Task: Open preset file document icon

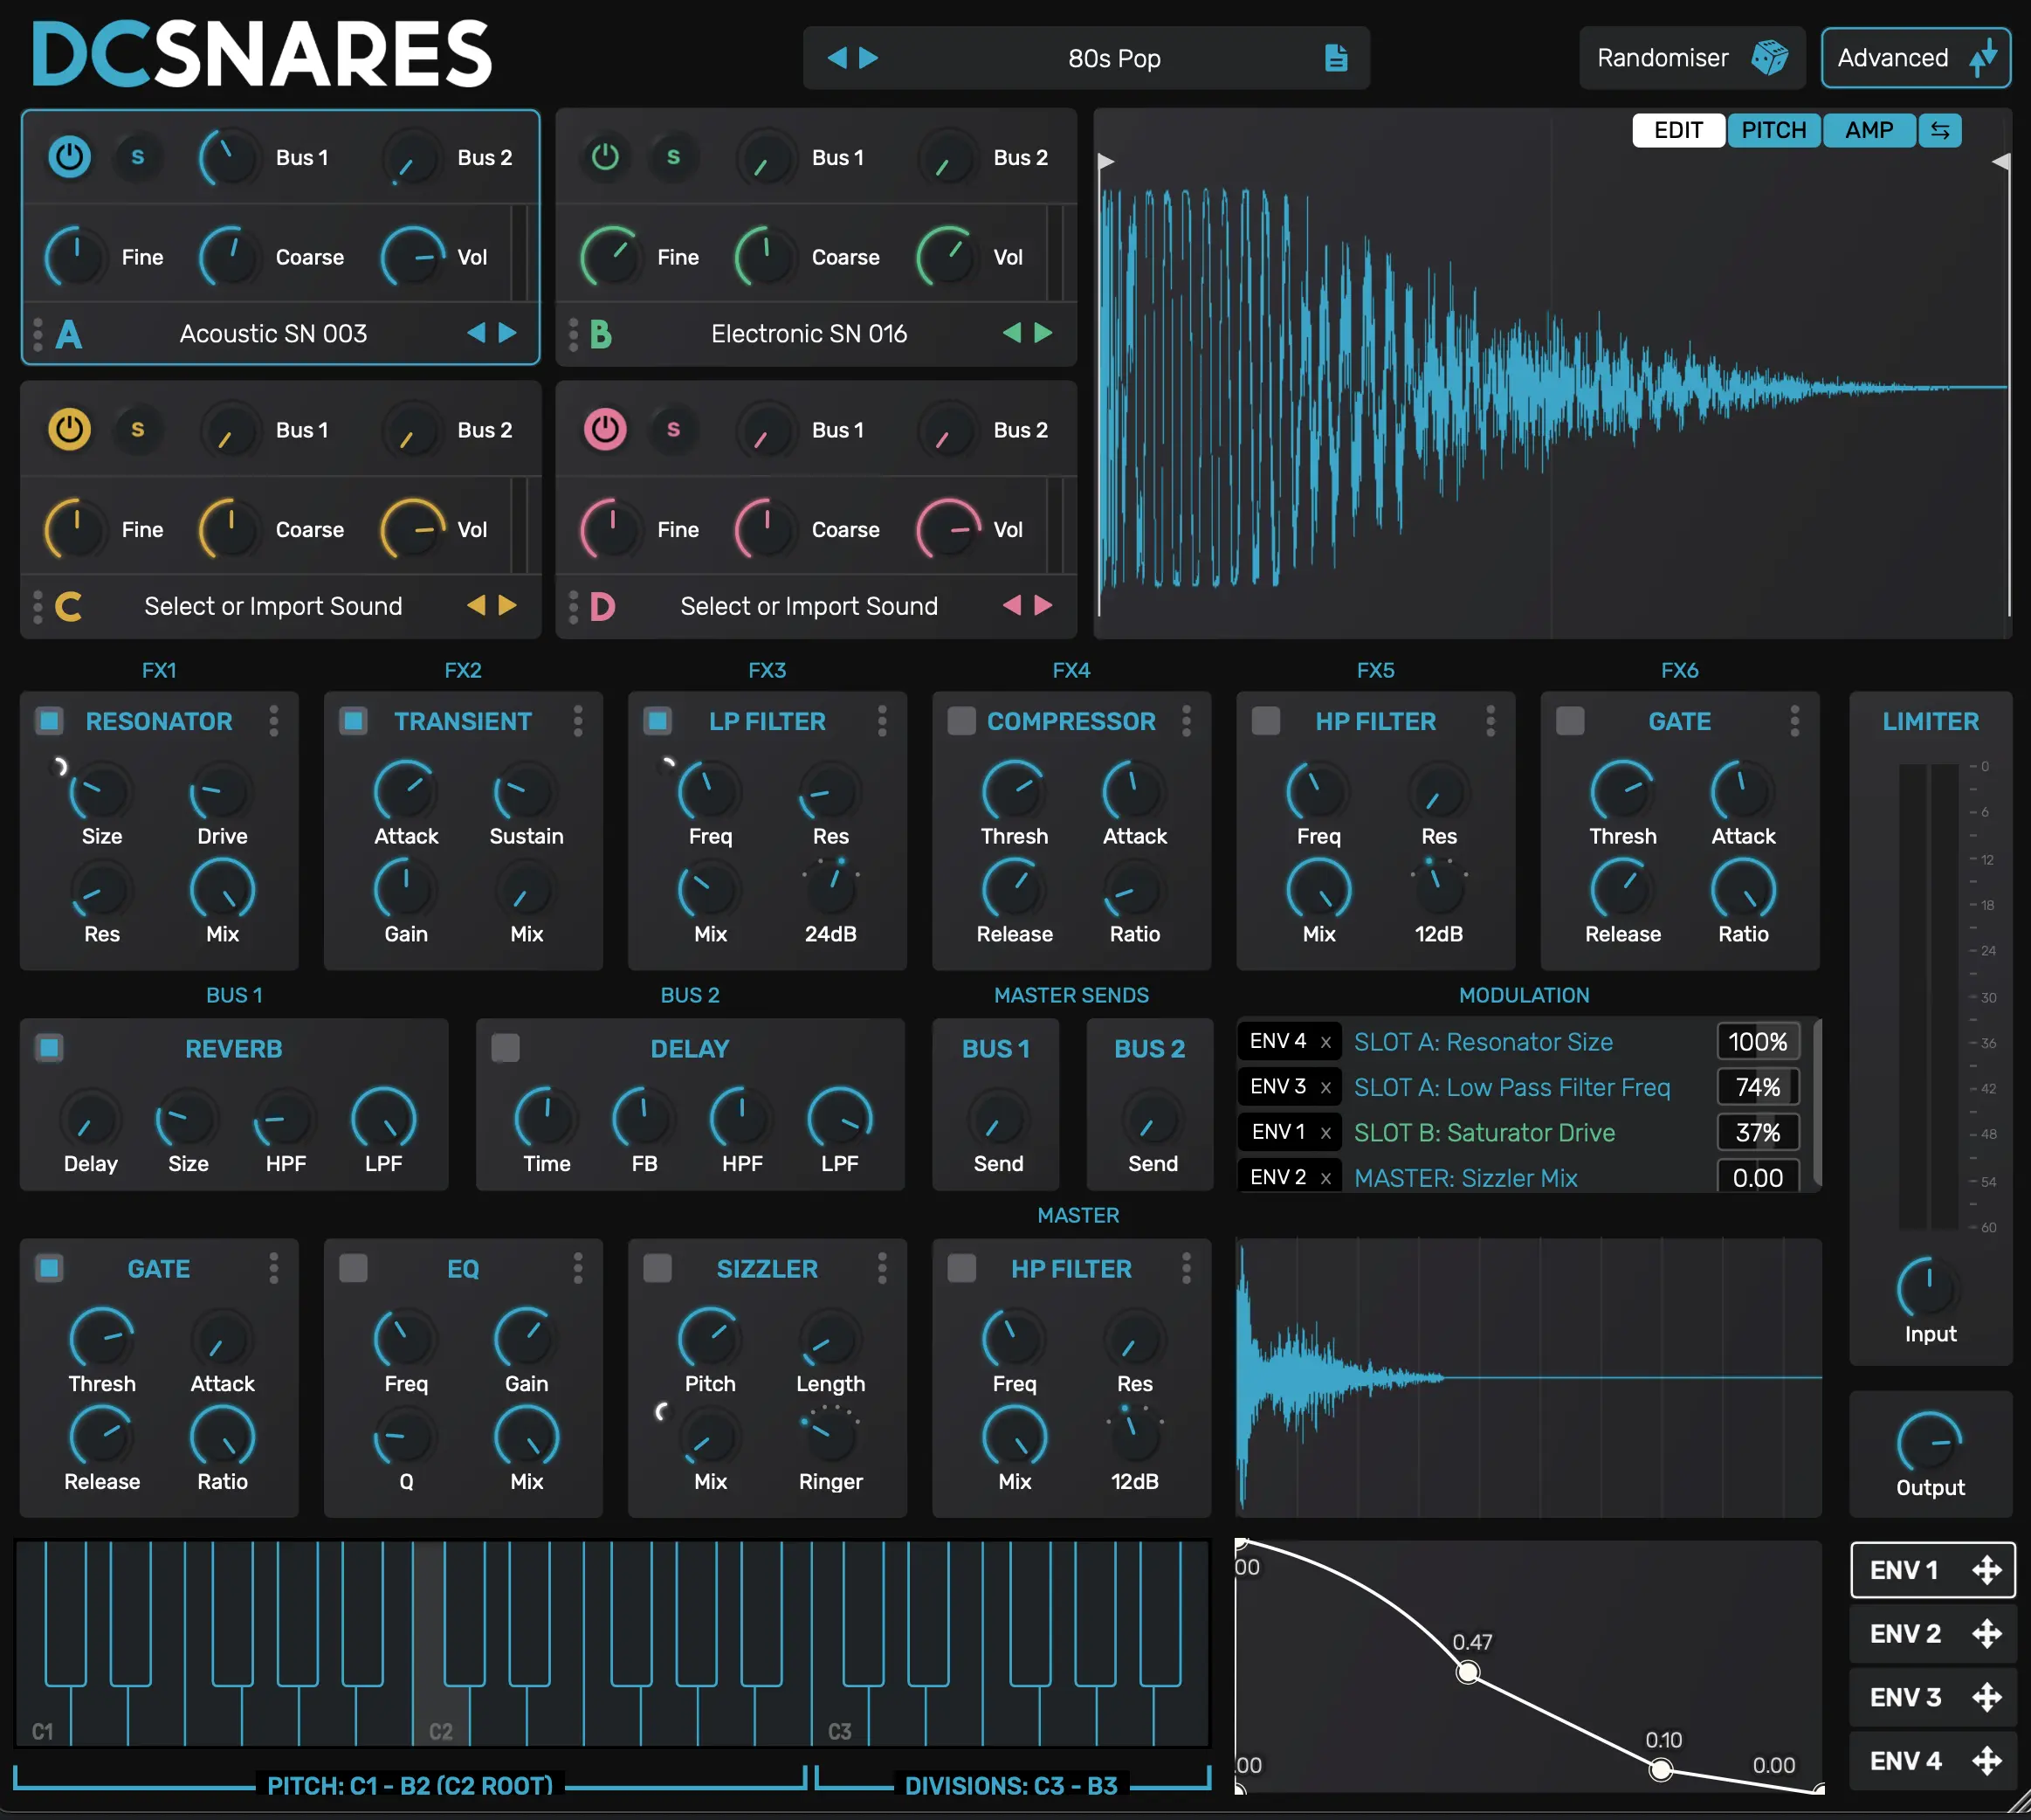Action: (1336, 58)
